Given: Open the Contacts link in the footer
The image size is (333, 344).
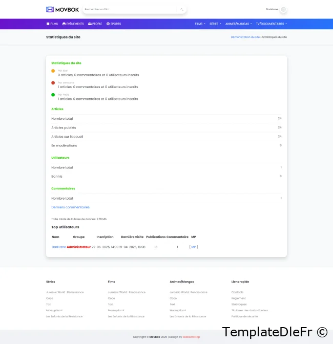Looking at the screenshot, I should (x=237, y=292).
